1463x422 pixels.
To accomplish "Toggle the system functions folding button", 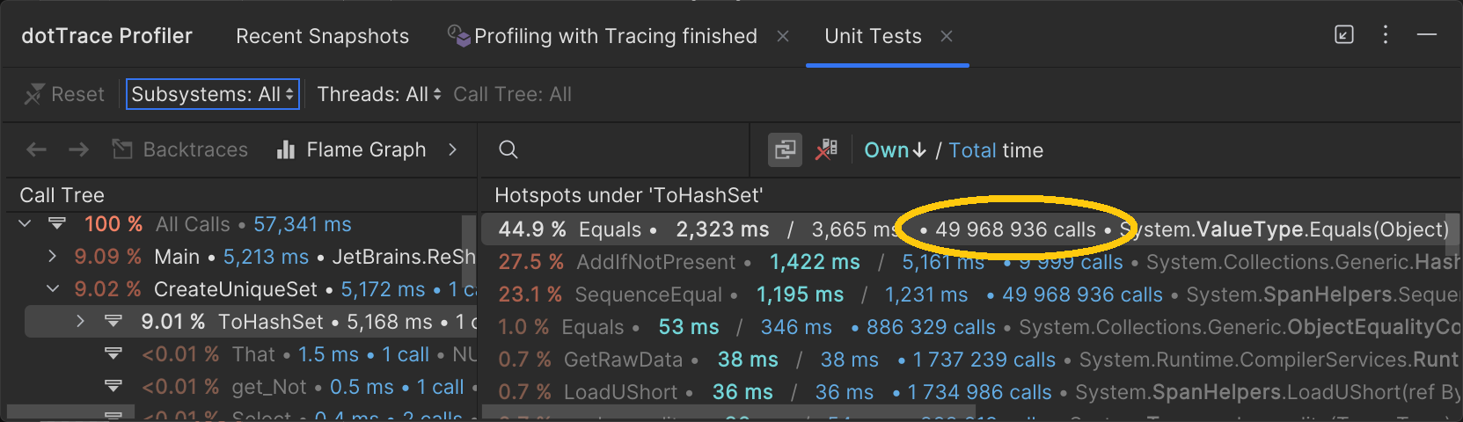I will point(784,150).
